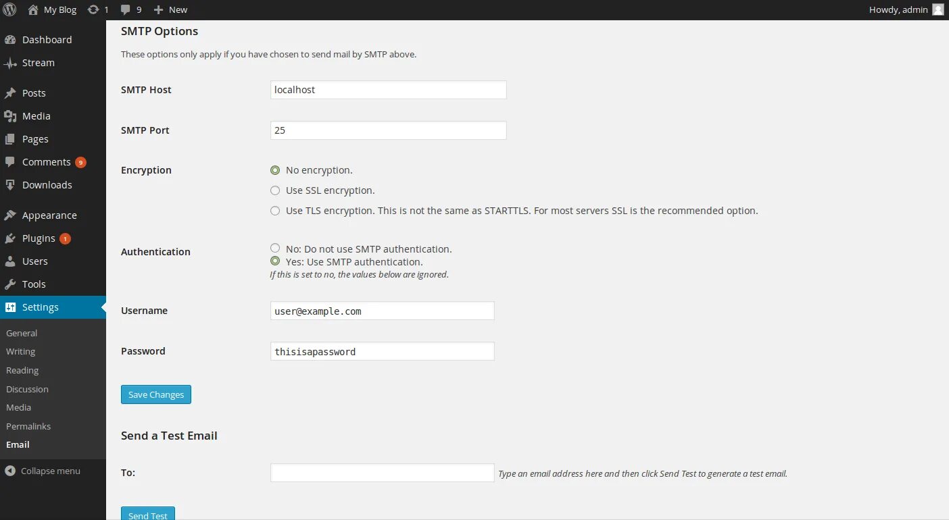Image resolution: width=949 pixels, height=520 pixels.
Task: Open the Permalinks settings submenu item
Action: tap(28, 426)
